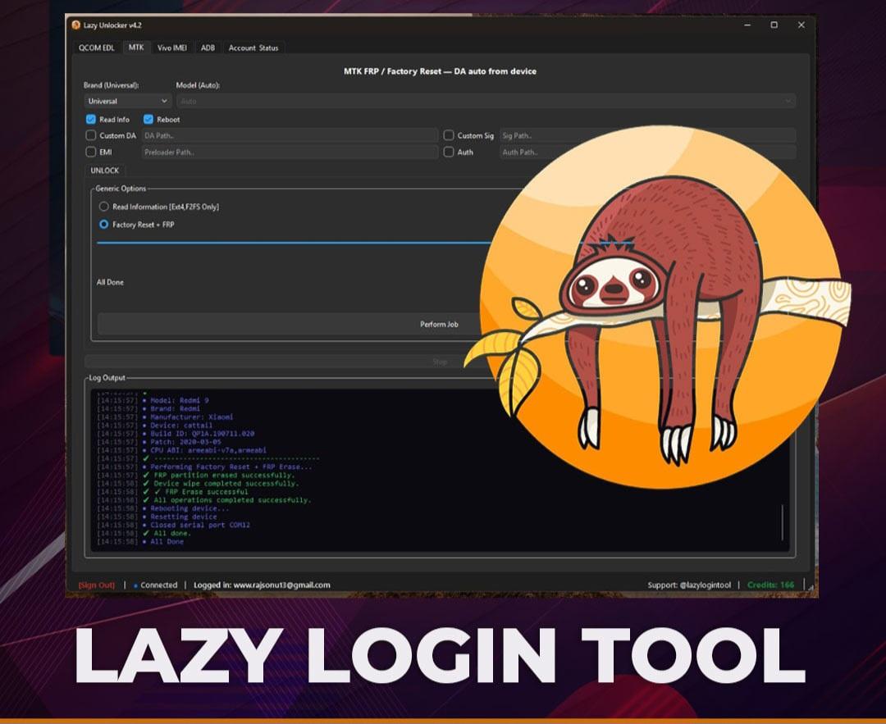Viewport: 886px width, 724px height.
Task: Minimize the Lazy Unlocker window
Action: [747, 25]
